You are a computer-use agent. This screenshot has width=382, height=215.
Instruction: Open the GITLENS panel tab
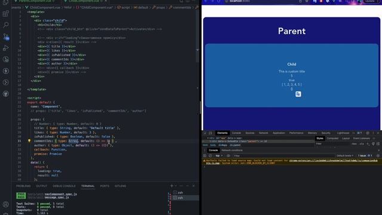tap(121, 186)
